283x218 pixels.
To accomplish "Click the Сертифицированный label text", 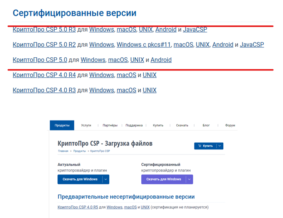I will tap(161, 164).
